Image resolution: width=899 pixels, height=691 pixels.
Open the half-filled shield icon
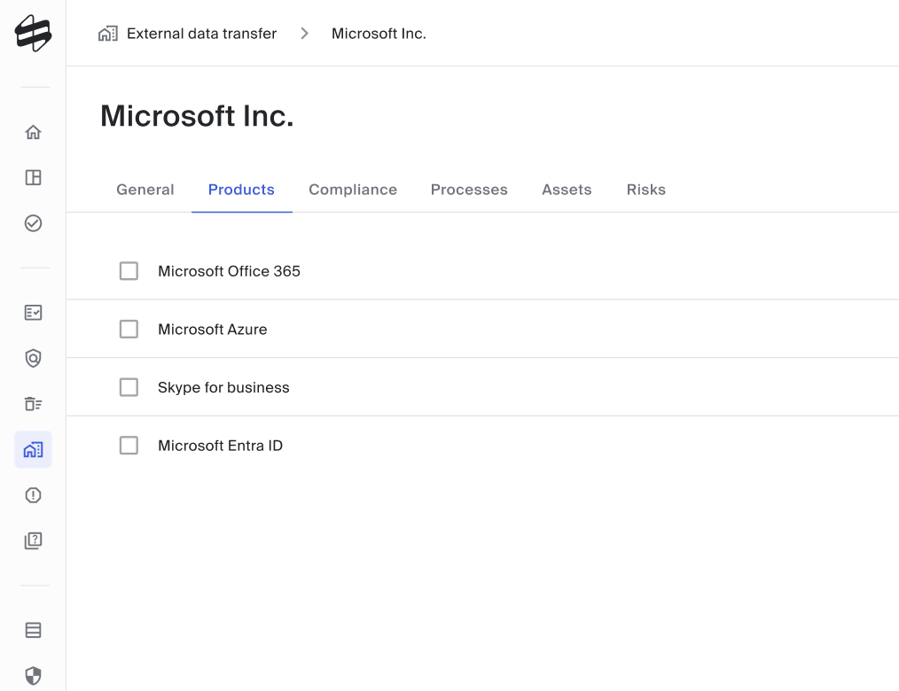[x=34, y=676]
